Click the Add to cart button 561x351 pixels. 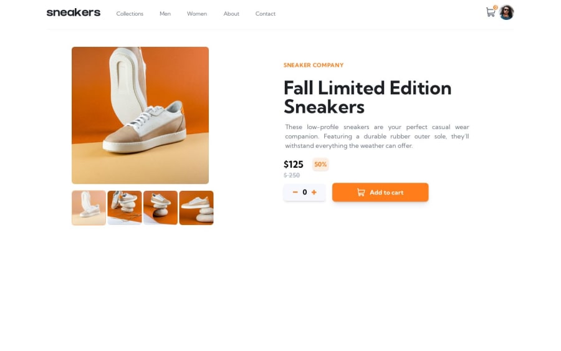(x=380, y=192)
